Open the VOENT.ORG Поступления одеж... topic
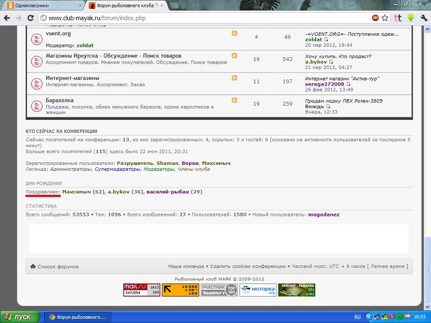Screen dimensions: 431x323 coord(352,34)
